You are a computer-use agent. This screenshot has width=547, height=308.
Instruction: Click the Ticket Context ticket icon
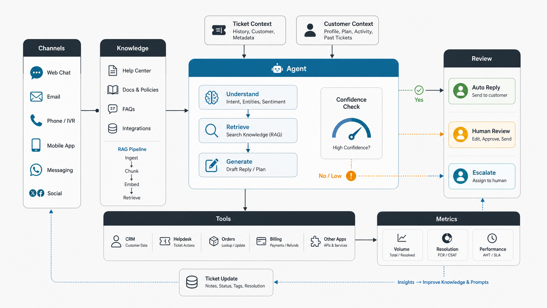coord(219,30)
